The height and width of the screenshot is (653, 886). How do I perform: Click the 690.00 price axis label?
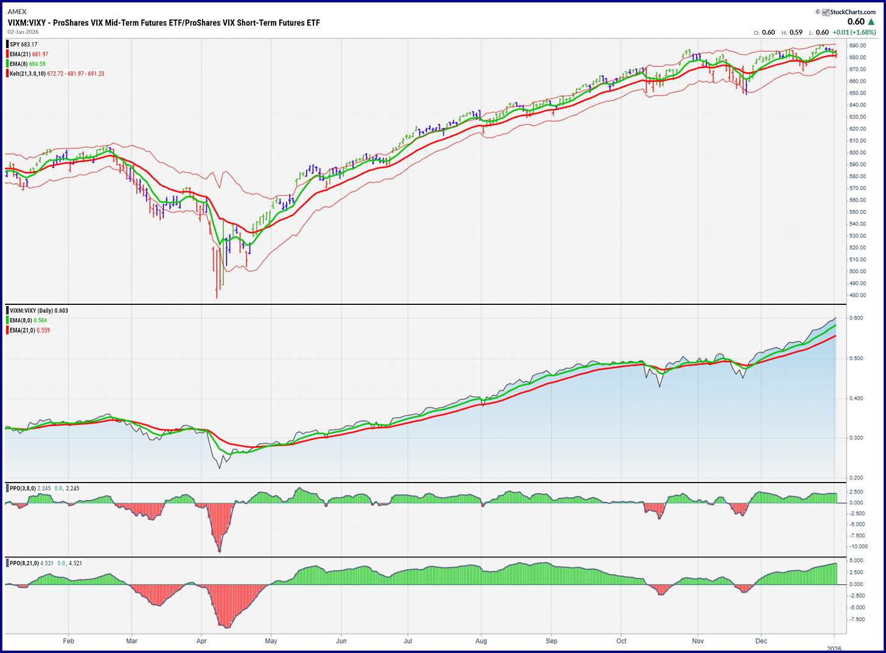[x=857, y=46]
